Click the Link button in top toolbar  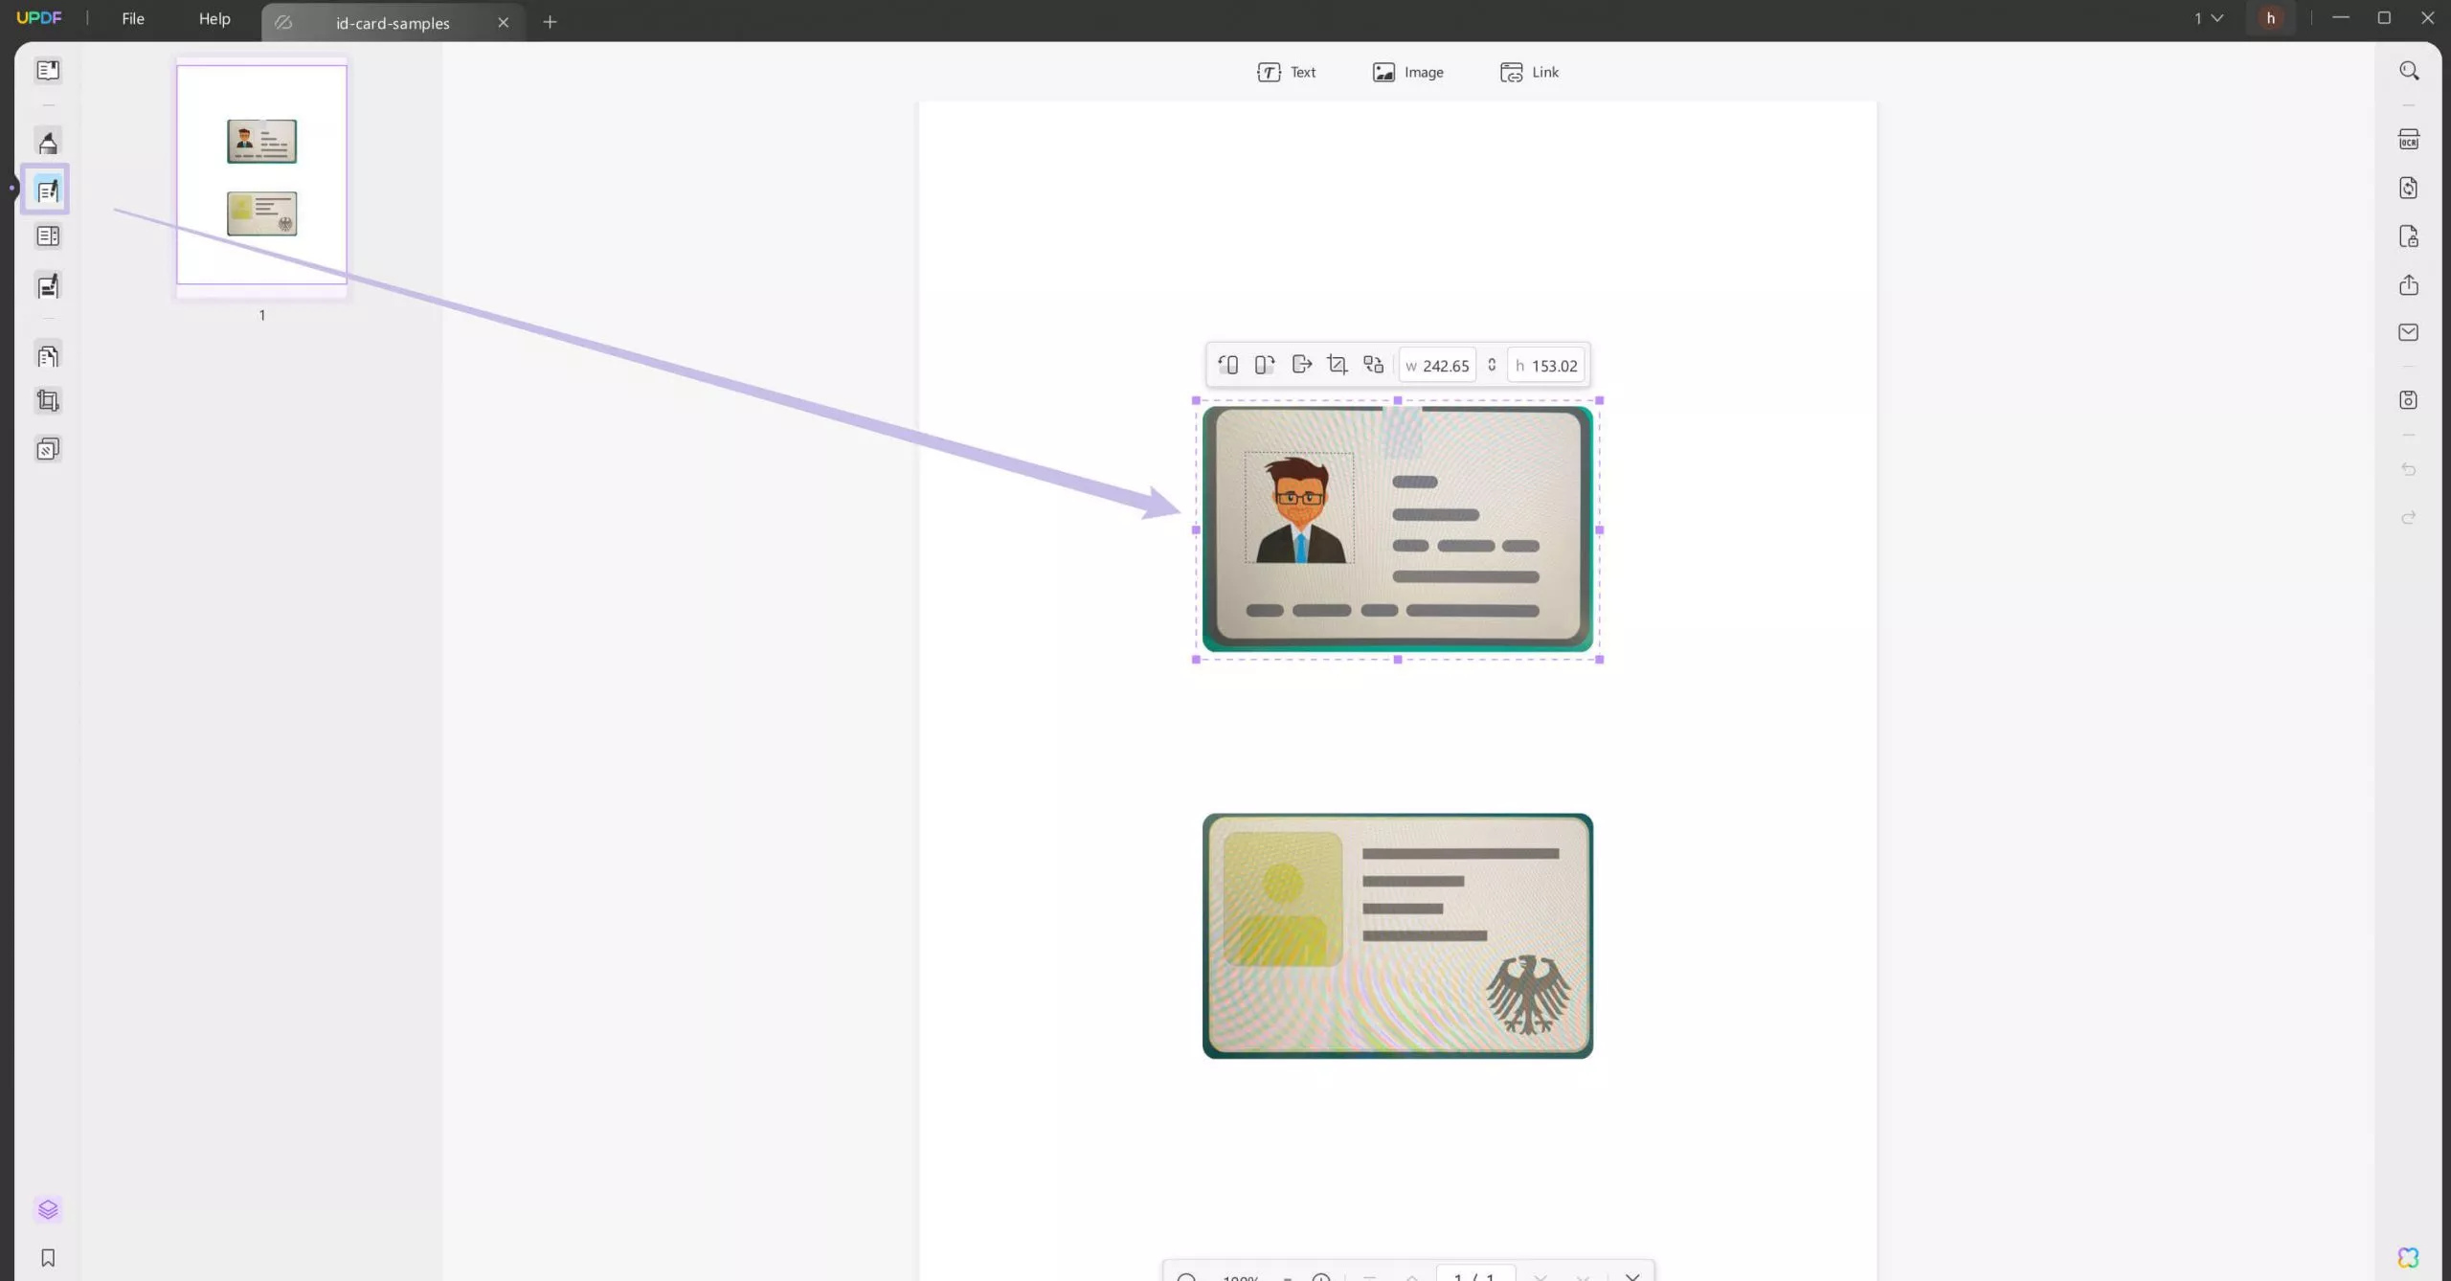(1529, 73)
